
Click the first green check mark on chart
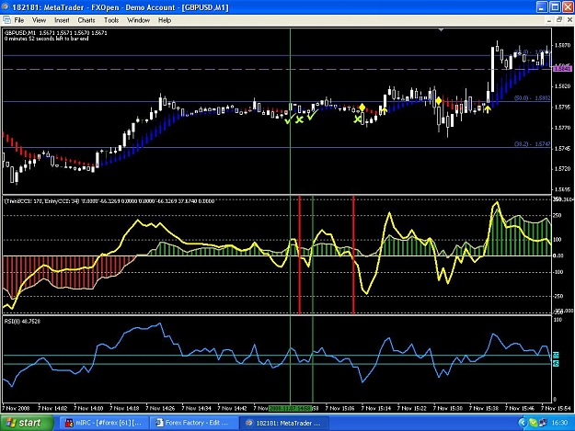pos(289,119)
